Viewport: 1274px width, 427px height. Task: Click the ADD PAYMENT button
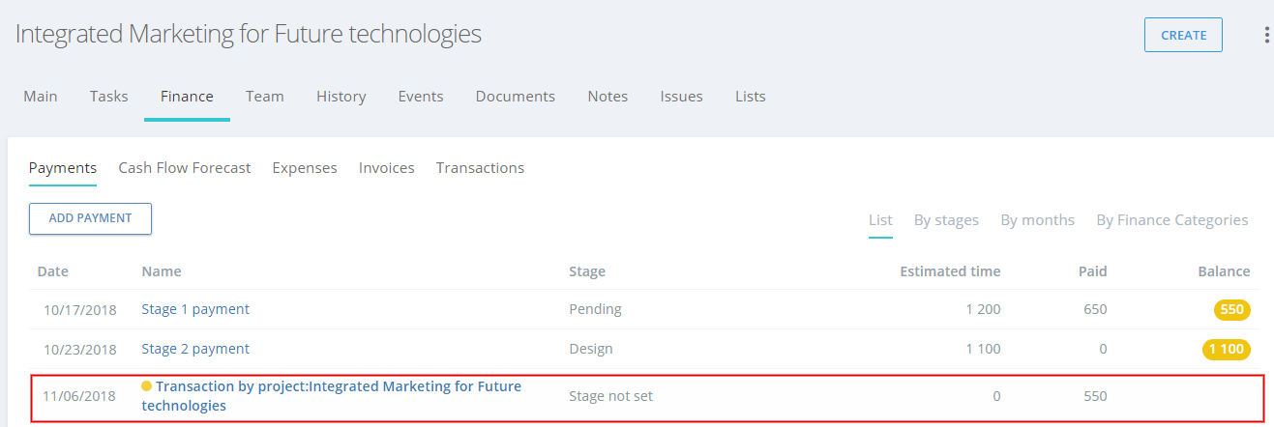(x=90, y=218)
